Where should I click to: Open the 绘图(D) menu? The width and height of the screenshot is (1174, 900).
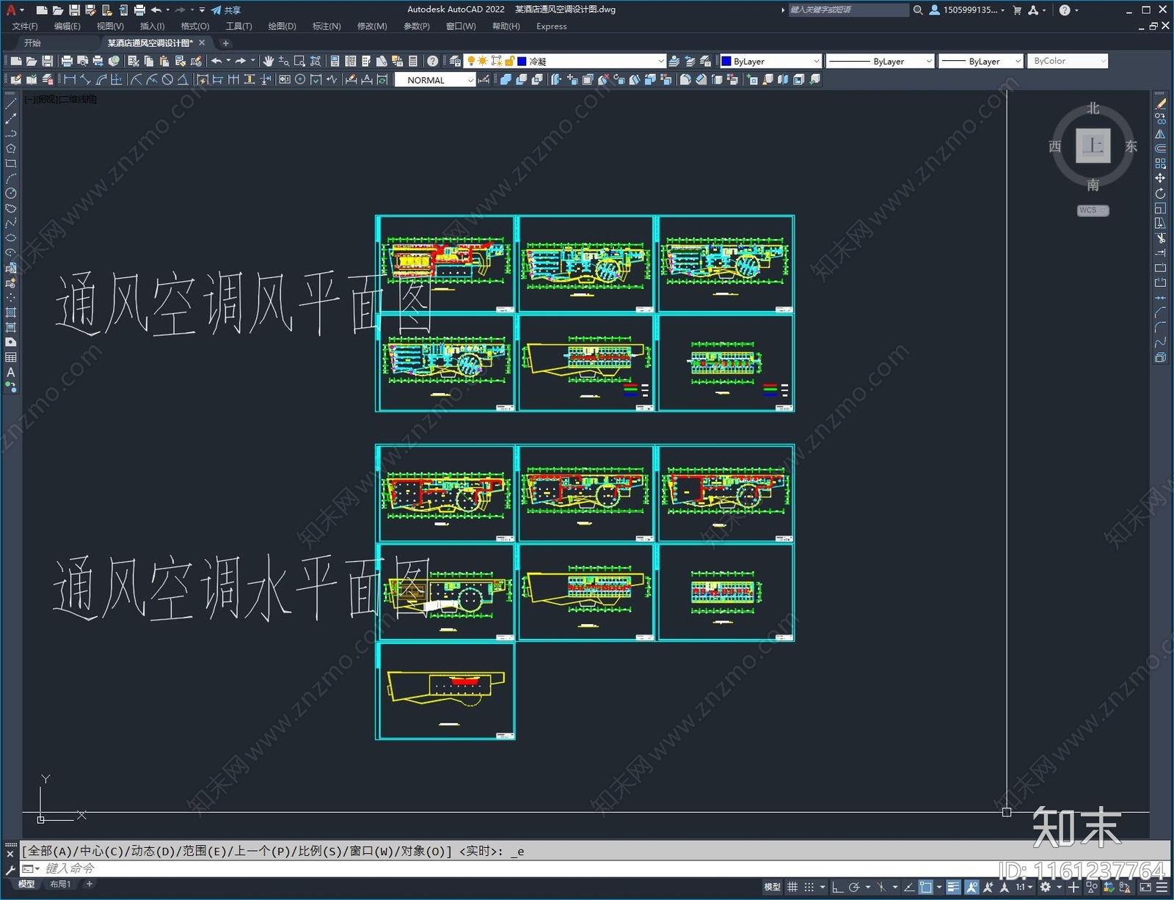281,26
